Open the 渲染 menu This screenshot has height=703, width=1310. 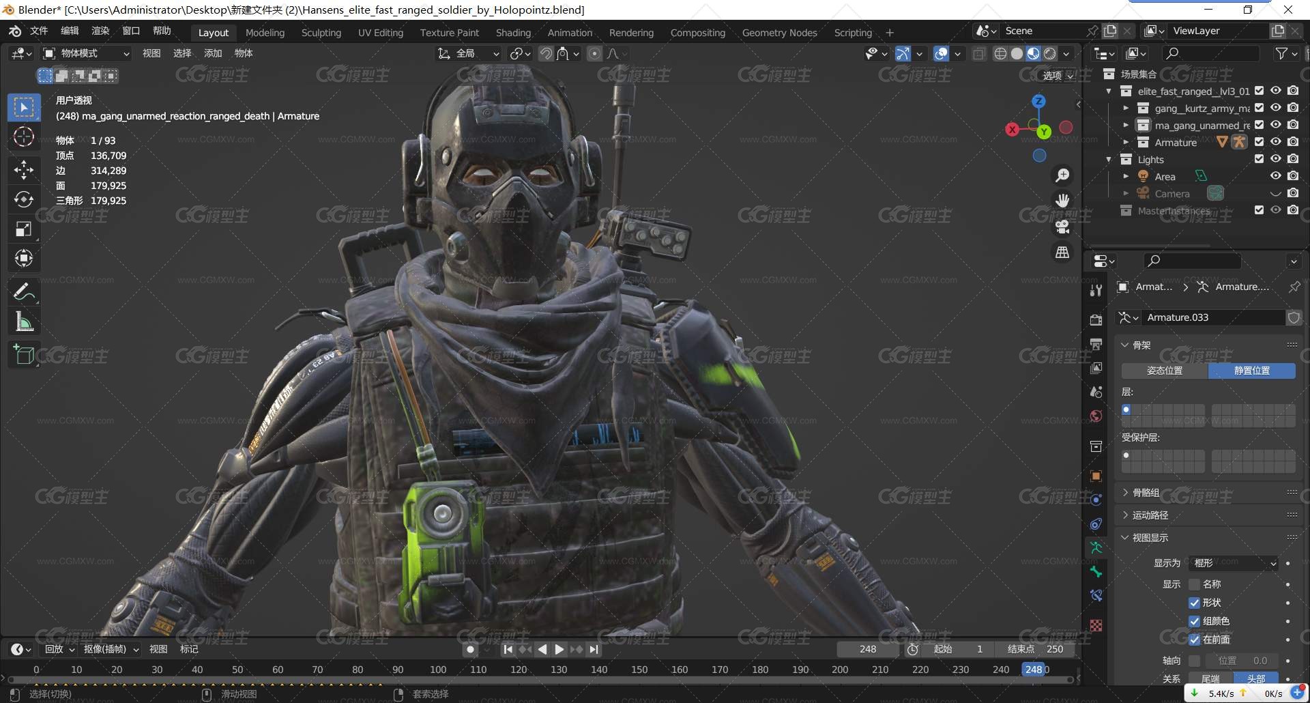[100, 31]
